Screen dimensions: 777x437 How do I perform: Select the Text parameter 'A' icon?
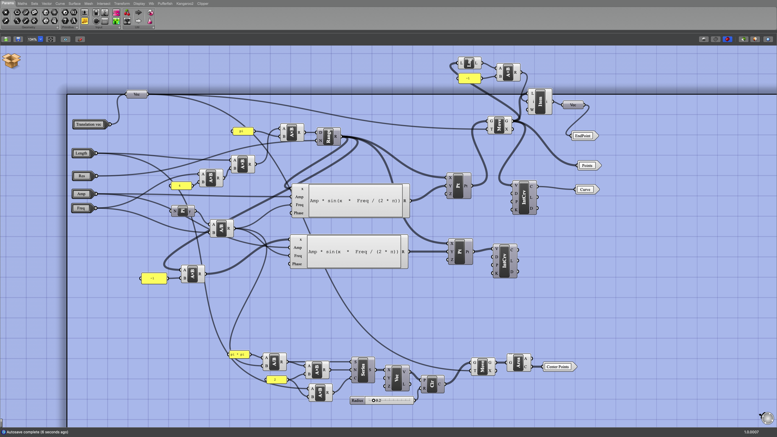click(74, 21)
